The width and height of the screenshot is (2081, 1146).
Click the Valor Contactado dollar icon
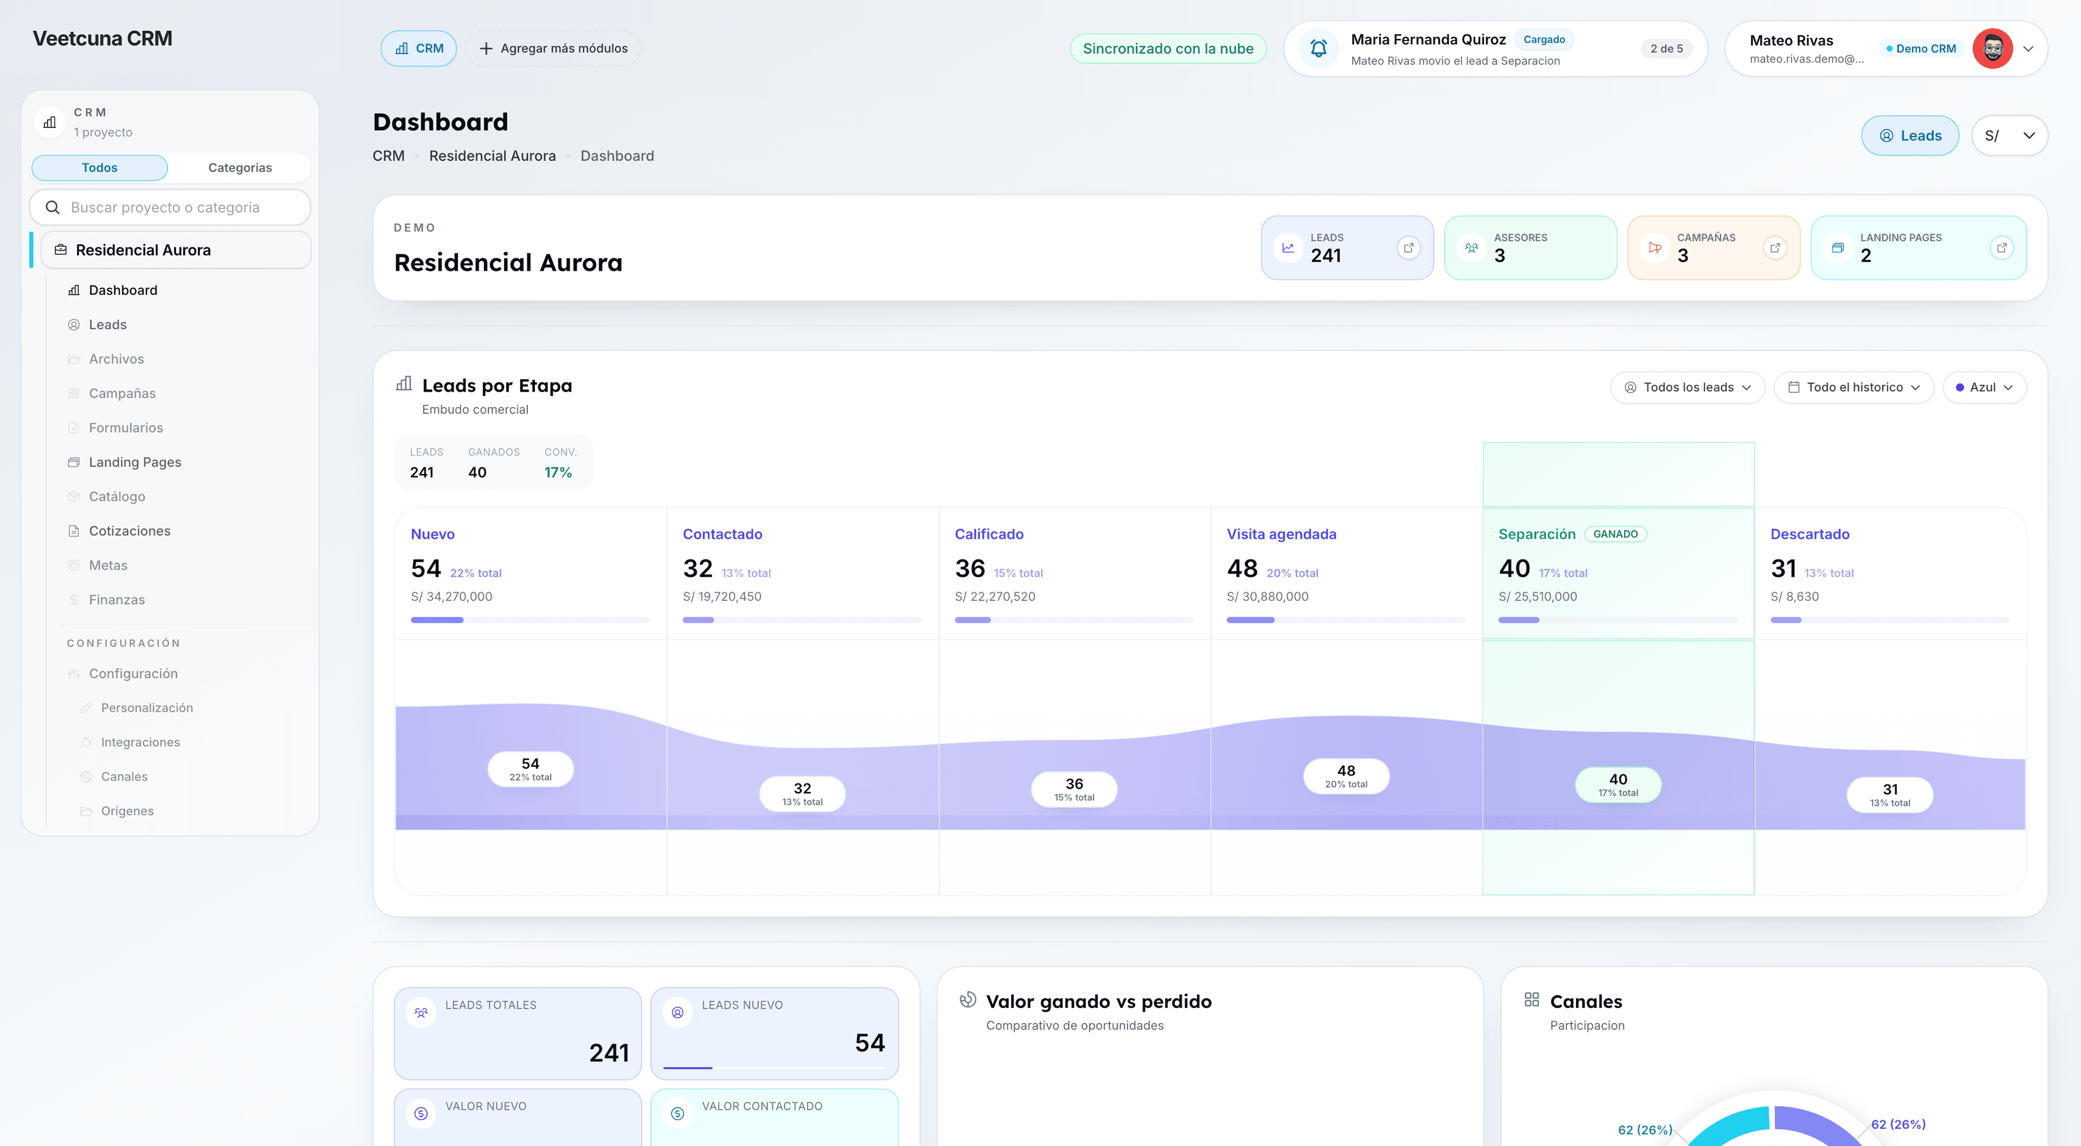click(678, 1114)
